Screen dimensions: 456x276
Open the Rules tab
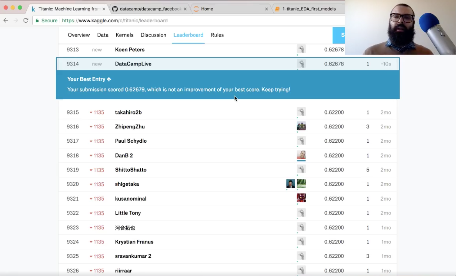point(217,35)
